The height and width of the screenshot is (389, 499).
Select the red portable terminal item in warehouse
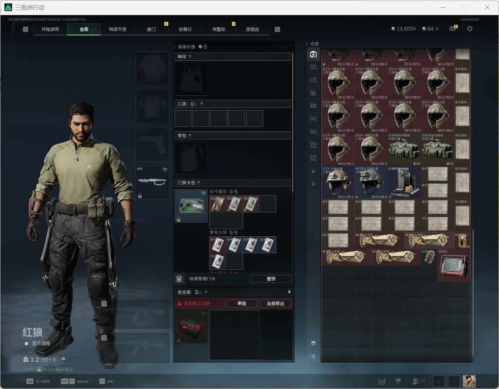pos(454,265)
